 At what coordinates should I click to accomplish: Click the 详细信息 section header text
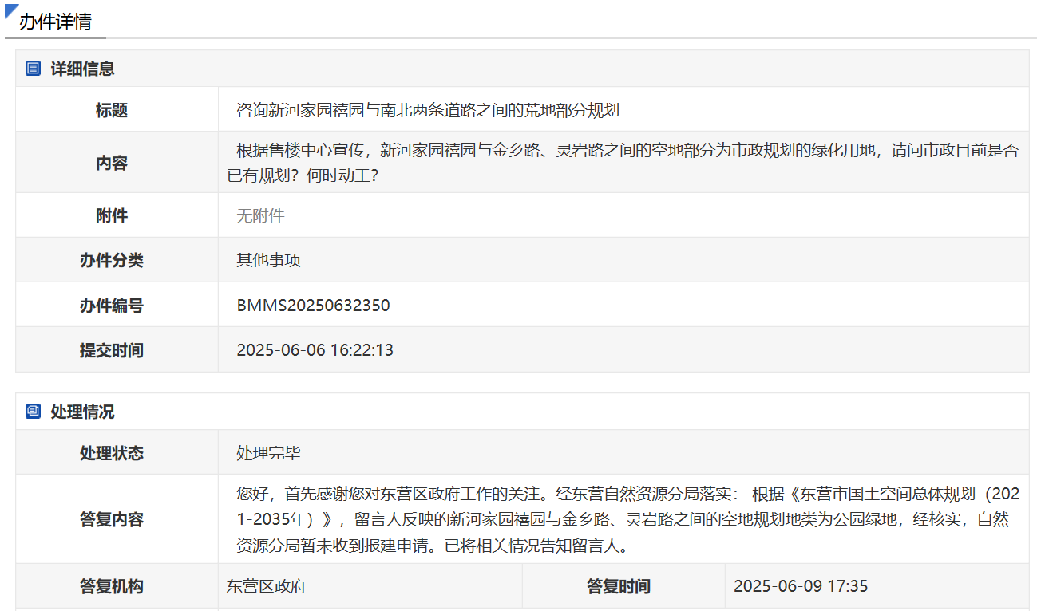pos(82,69)
